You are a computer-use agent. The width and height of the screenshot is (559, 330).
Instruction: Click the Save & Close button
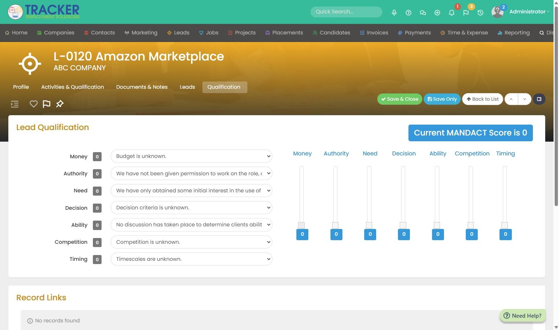point(399,99)
